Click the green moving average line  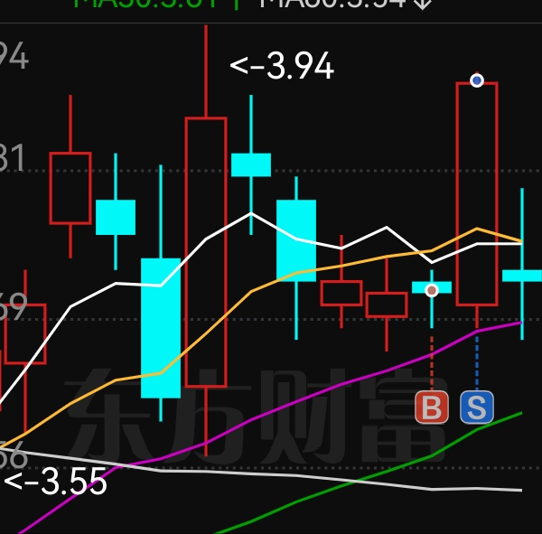(x=432, y=455)
